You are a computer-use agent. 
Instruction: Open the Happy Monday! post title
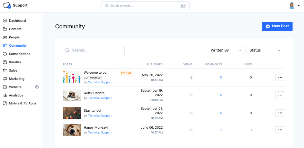[96, 128]
